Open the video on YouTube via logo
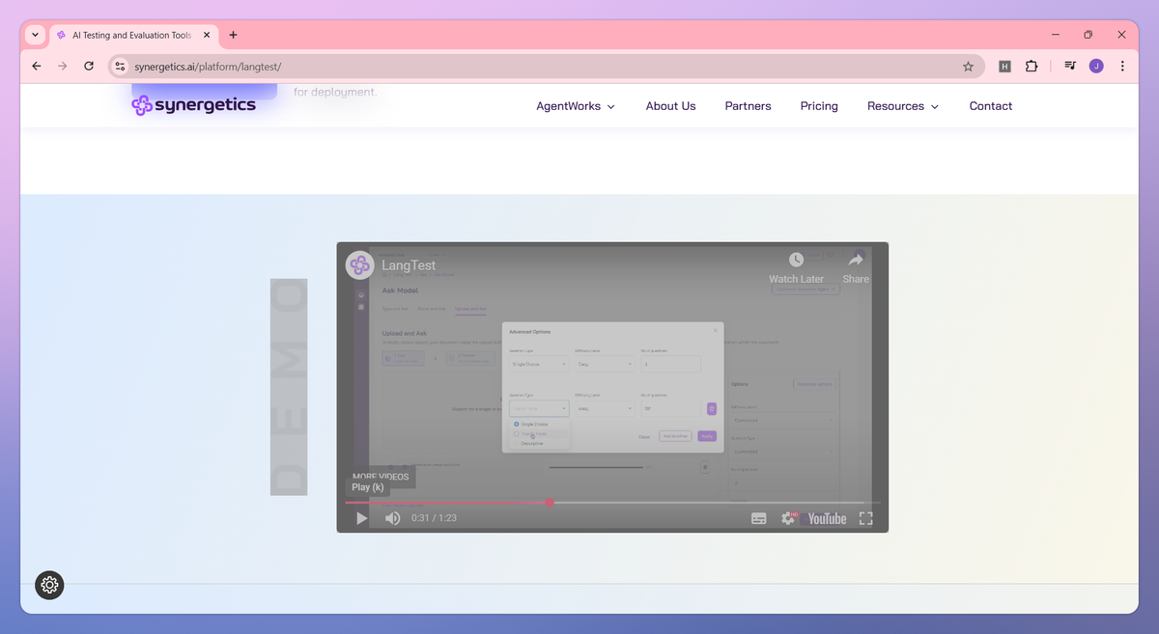Image resolution: width=1159 pixels, height=634 pixels. click(827, 518)
